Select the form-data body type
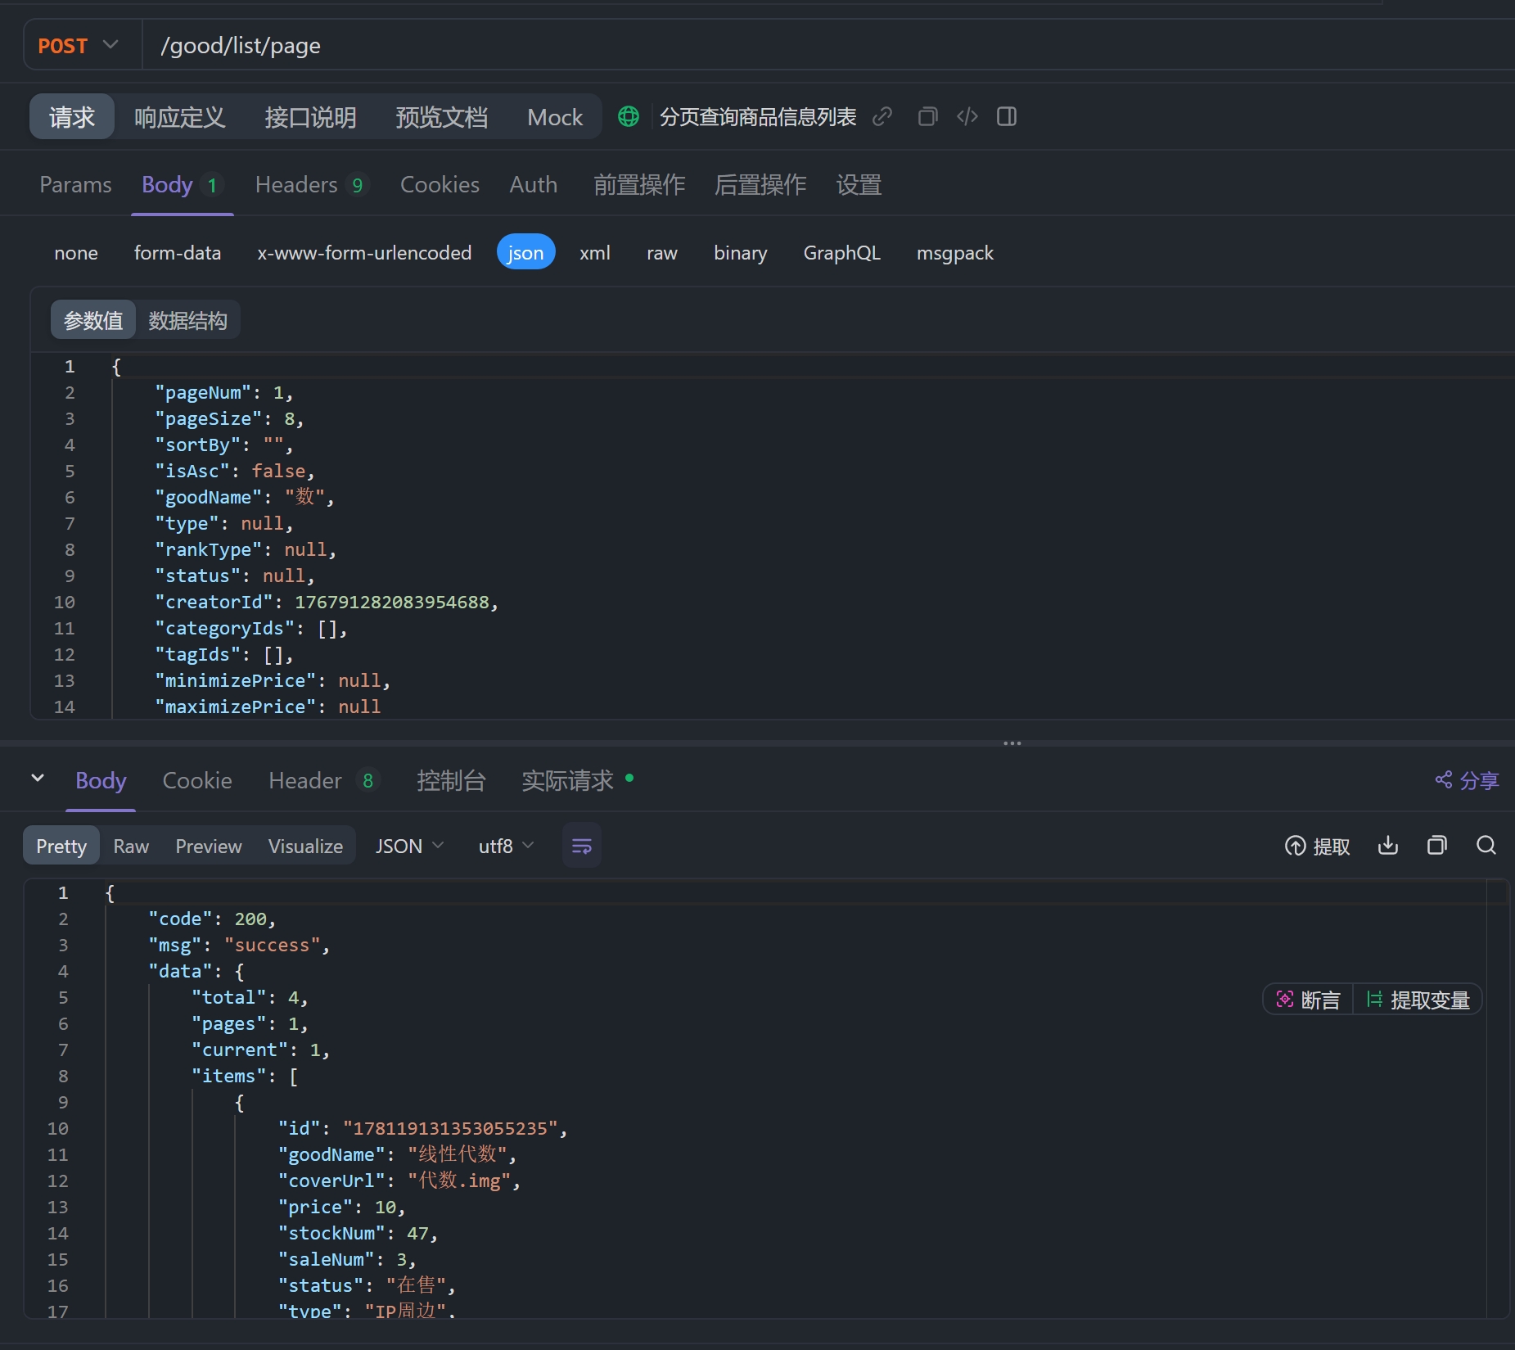Image resolution: width=1515 pixels, height=1350 pixels. pyautogui.click(x=178, y=253)
